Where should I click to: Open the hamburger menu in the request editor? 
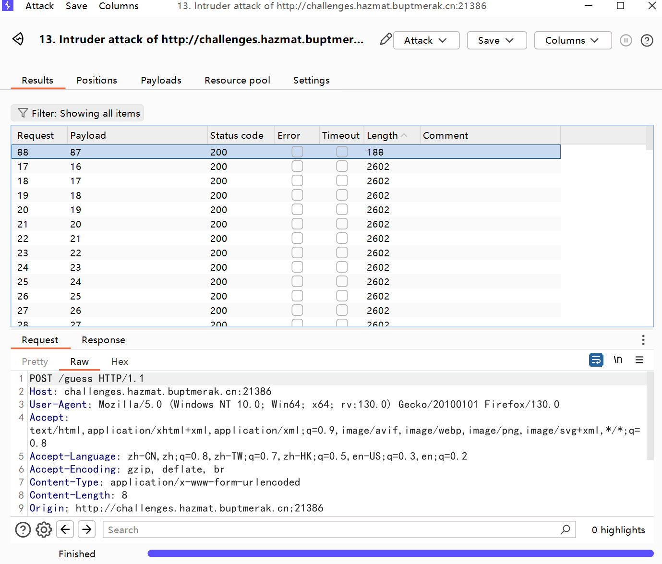pos(639,360)
